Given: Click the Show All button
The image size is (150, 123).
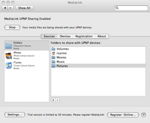Looking at the screenshot, I should click(24, 8).
